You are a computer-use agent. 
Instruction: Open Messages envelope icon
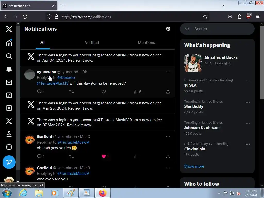(x=9, y=82)
